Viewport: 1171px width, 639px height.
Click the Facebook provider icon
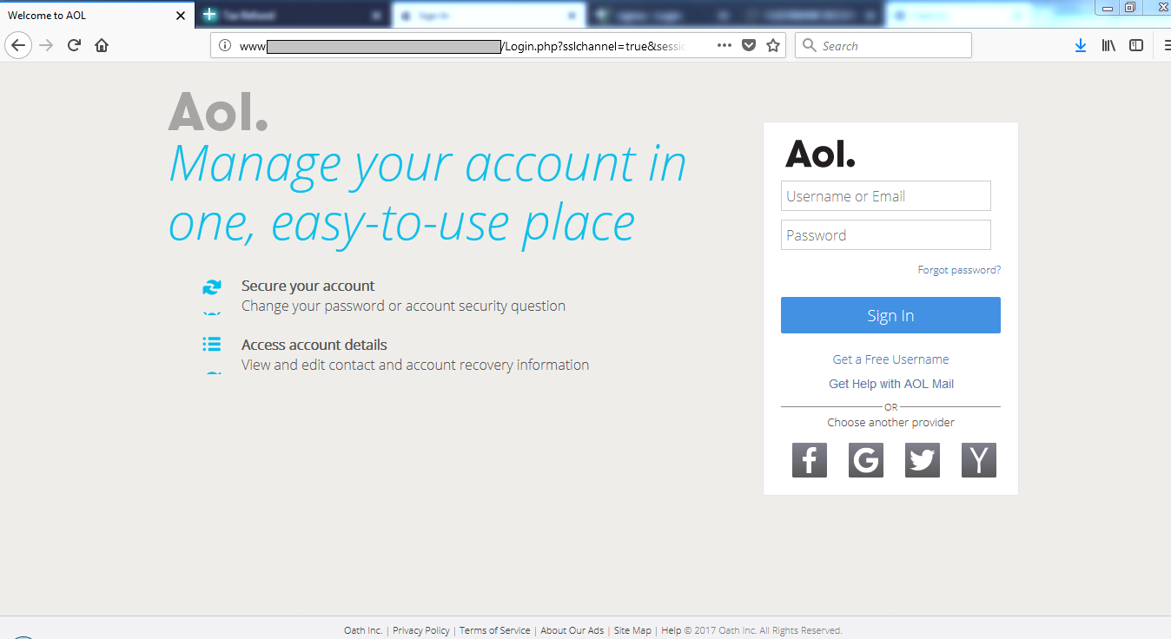809,460
